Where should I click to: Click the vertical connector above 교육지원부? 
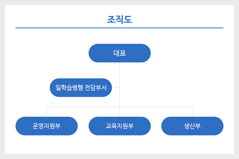coord(120,112)
